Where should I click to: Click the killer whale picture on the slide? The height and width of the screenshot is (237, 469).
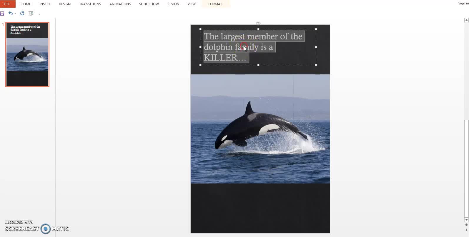point(260,129)
